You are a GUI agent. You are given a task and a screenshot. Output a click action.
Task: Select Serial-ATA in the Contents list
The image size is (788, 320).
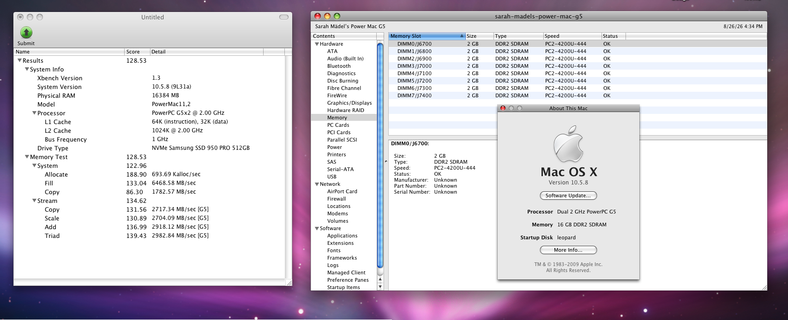(340, 169)
